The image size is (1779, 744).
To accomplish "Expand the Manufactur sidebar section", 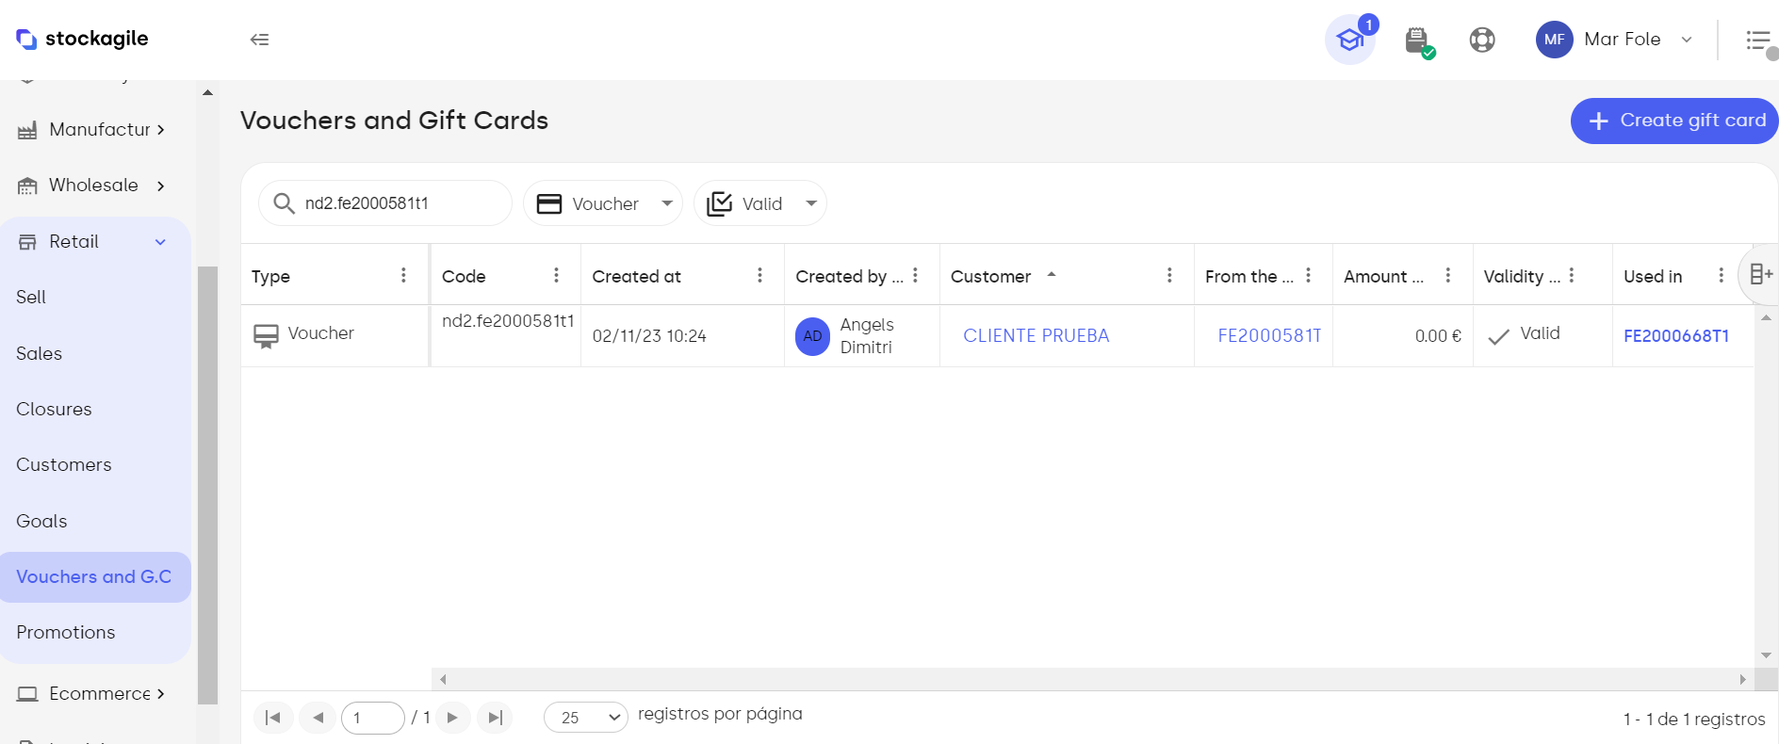I will 94,129.
